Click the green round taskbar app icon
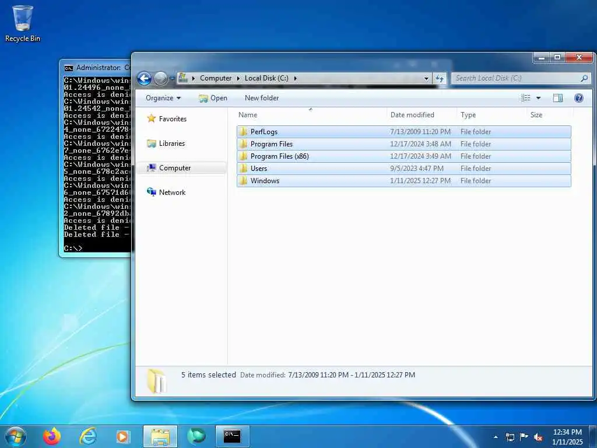The height and width of the screenshot is (448, 597). pyautogui.click(x=196, y=436)
